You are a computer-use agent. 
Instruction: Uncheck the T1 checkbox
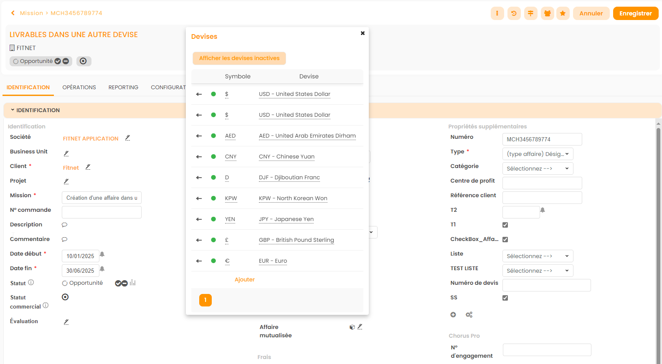pyautogui.click(x=505, y=225)
